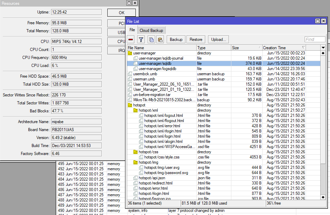Click file icon of MikroTik-Mb9 backup

[130, 100]
